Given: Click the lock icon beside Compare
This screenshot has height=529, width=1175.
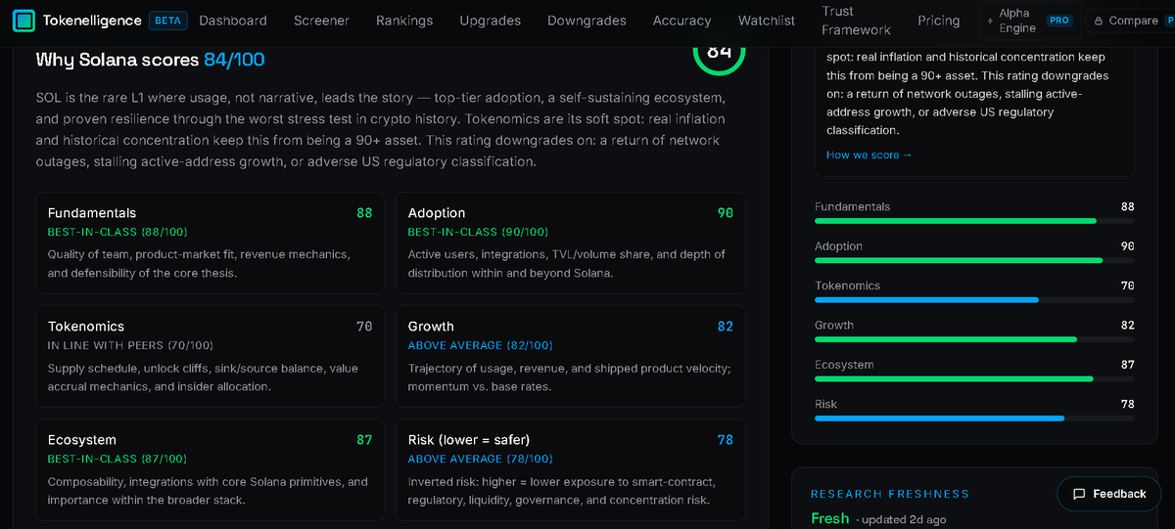Looking at the screenshot, I should pos(1099,21).
